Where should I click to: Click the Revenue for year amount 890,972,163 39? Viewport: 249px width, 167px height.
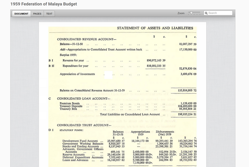pos(156,61)
